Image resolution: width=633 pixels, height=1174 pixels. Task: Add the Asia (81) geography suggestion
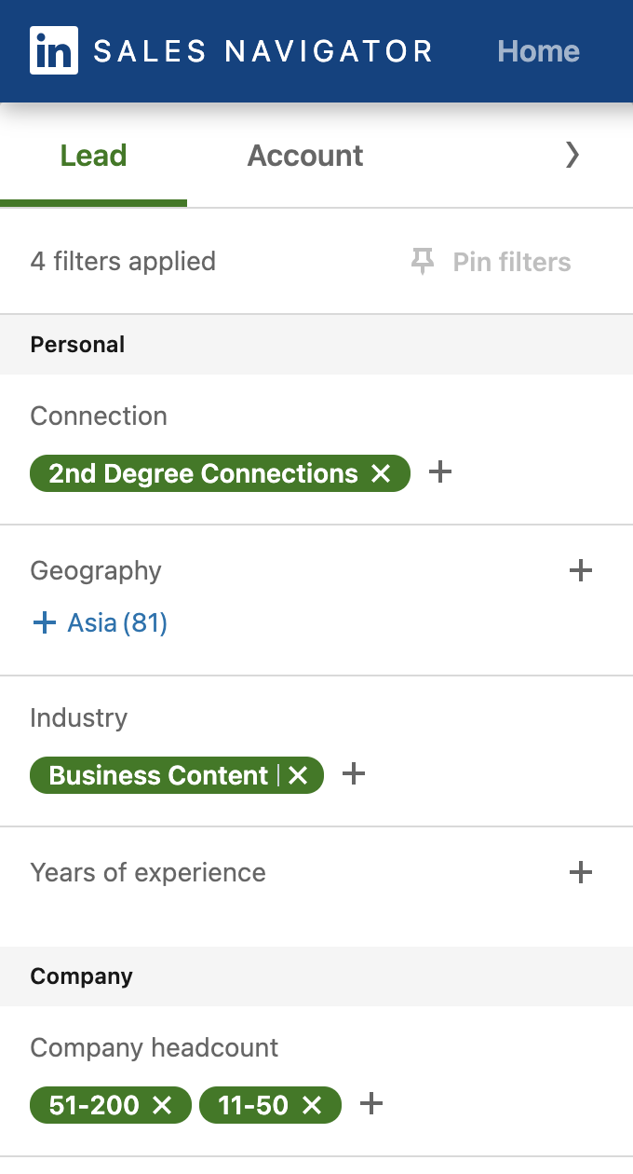(x=100, y=622)
